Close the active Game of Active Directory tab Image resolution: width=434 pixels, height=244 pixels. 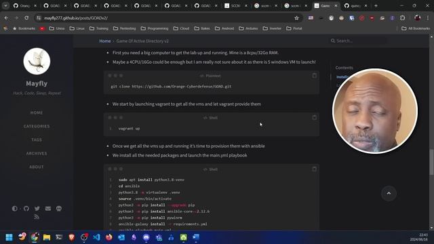336,5
